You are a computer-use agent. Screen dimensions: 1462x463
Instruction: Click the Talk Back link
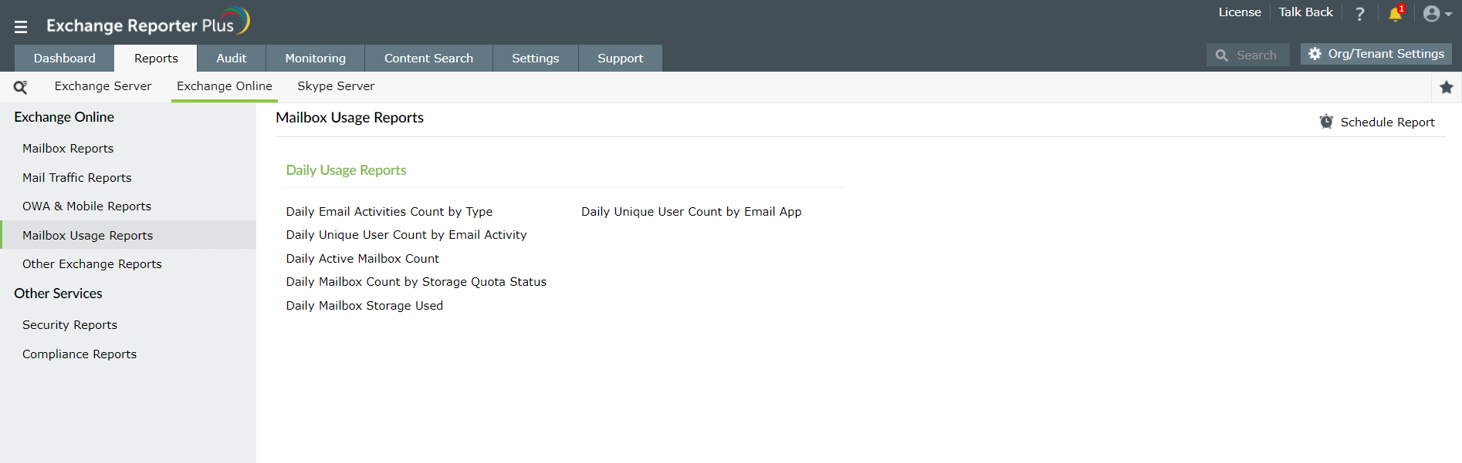coord(1306,12)
